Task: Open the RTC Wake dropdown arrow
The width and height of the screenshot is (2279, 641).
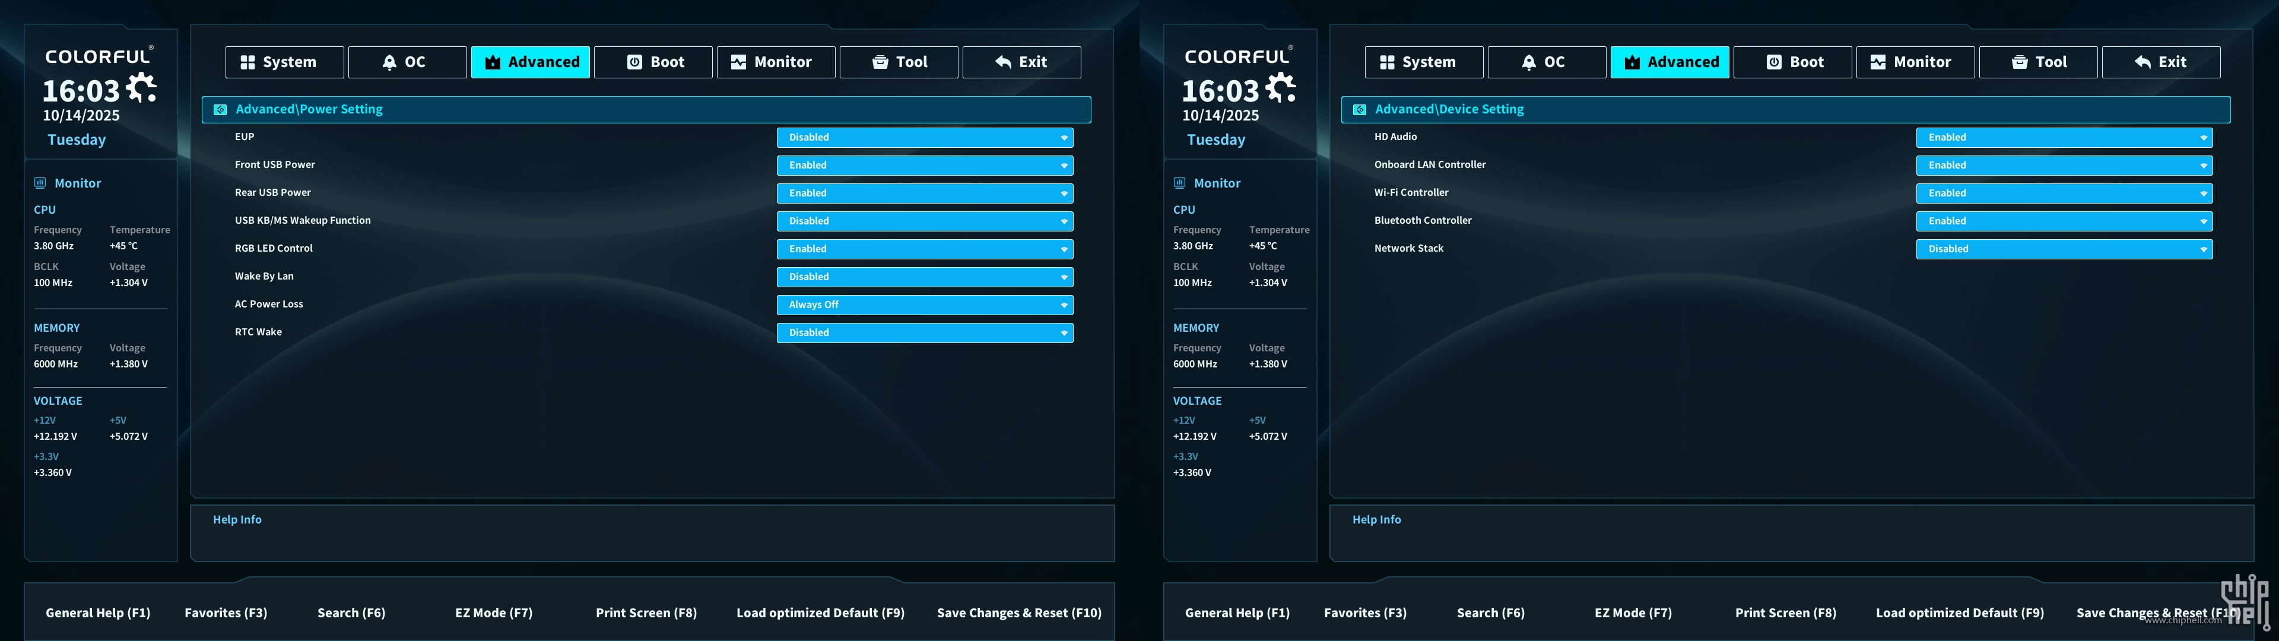Action: pos(1064,333)
